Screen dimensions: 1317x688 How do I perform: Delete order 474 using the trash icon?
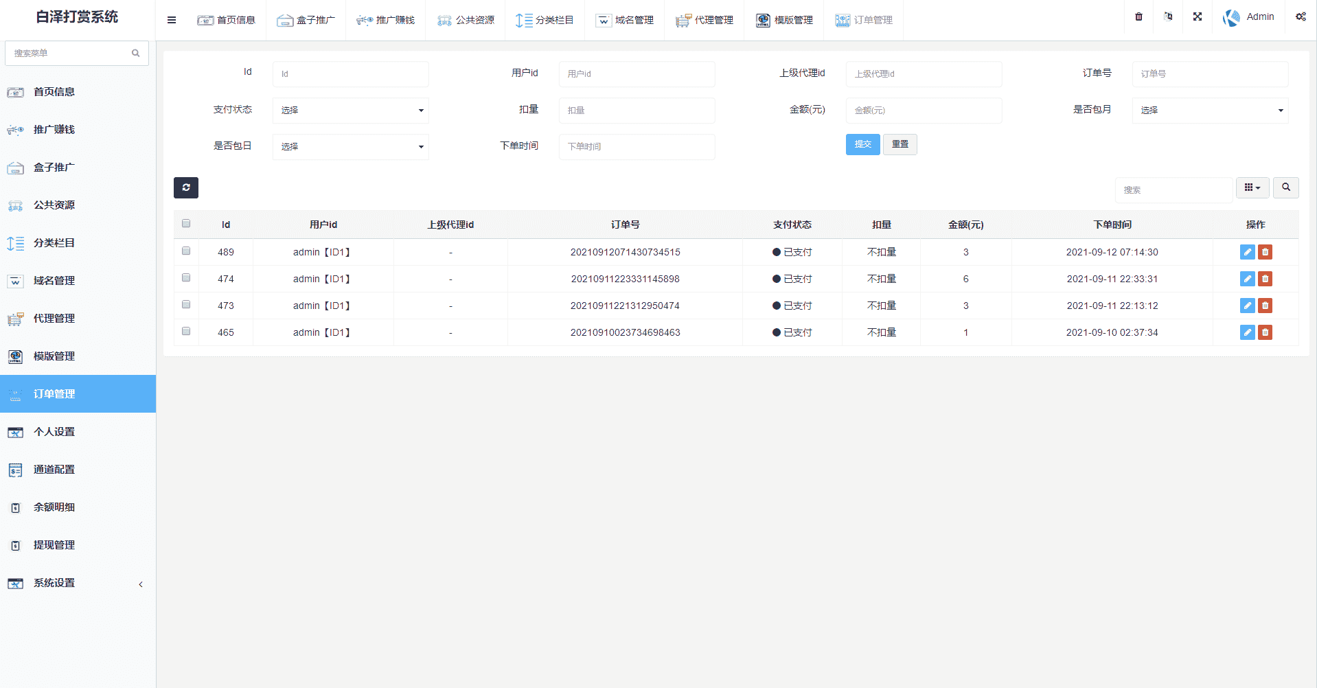[x=1265, y=279]
